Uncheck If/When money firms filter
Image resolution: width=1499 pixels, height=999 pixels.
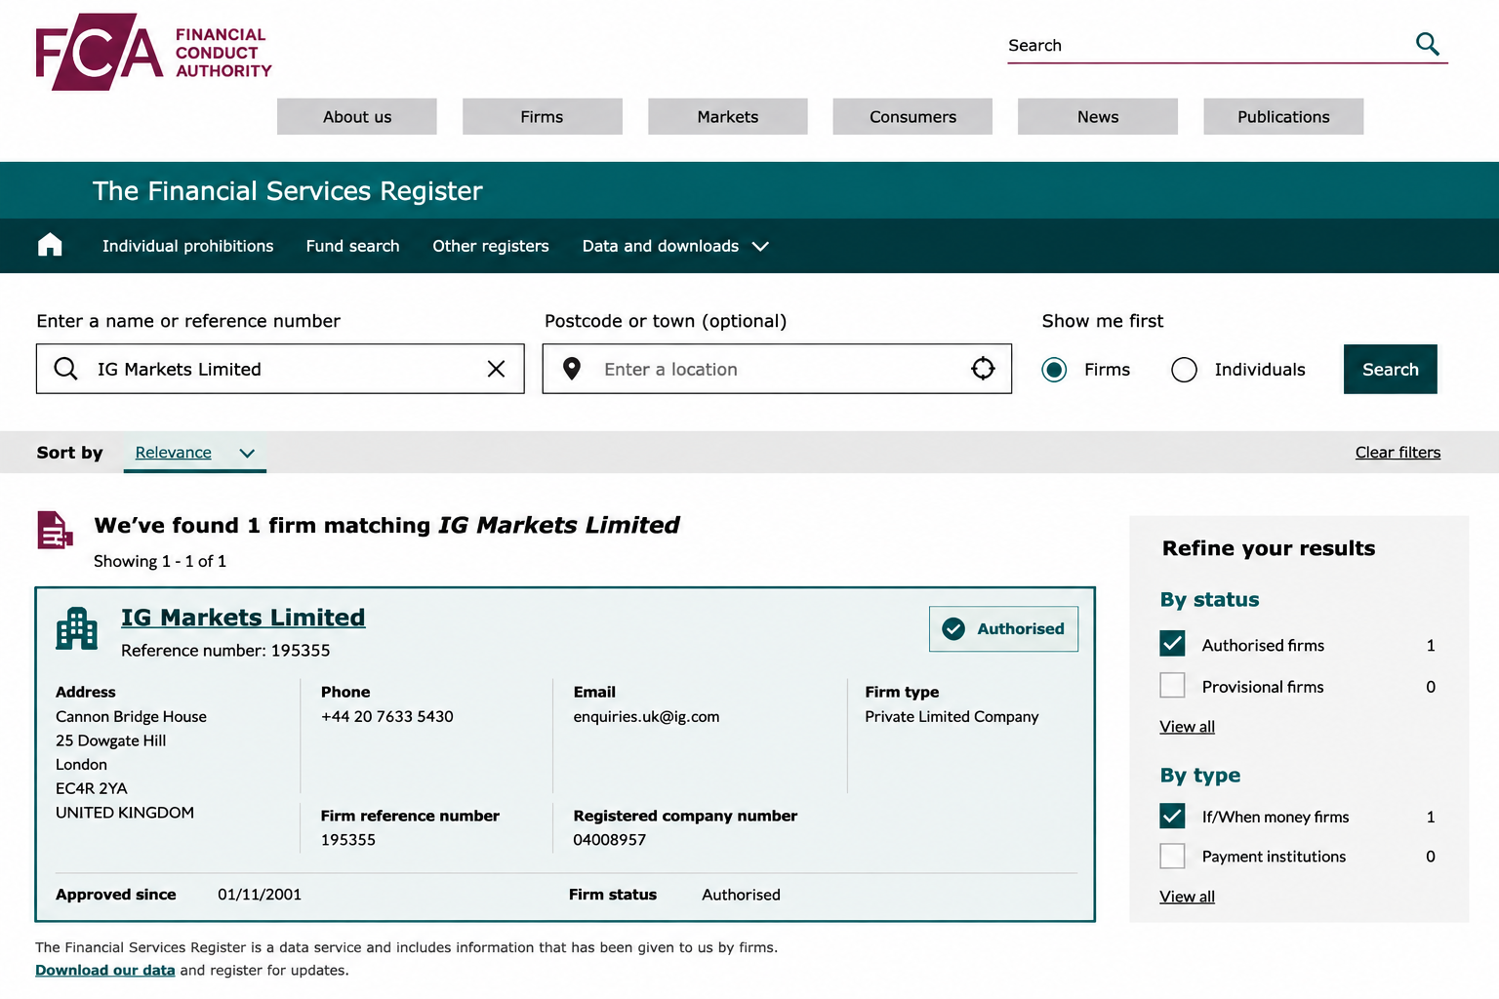(1172, 816)
